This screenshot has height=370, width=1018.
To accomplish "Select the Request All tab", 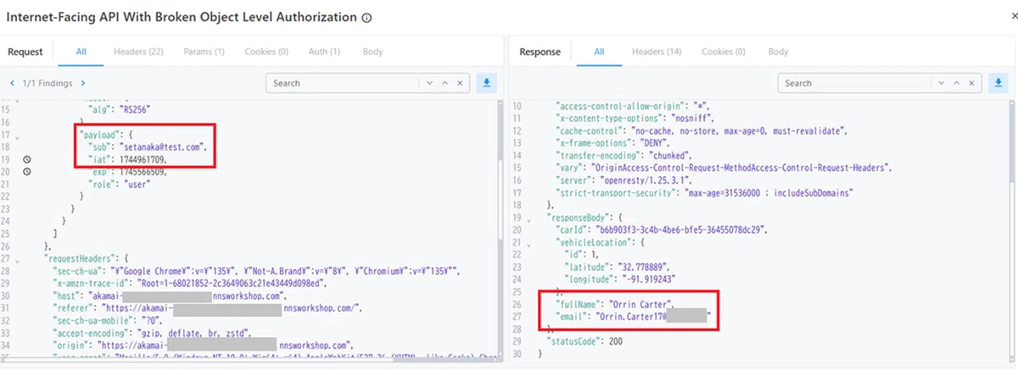I will click(x=81, y=52).
